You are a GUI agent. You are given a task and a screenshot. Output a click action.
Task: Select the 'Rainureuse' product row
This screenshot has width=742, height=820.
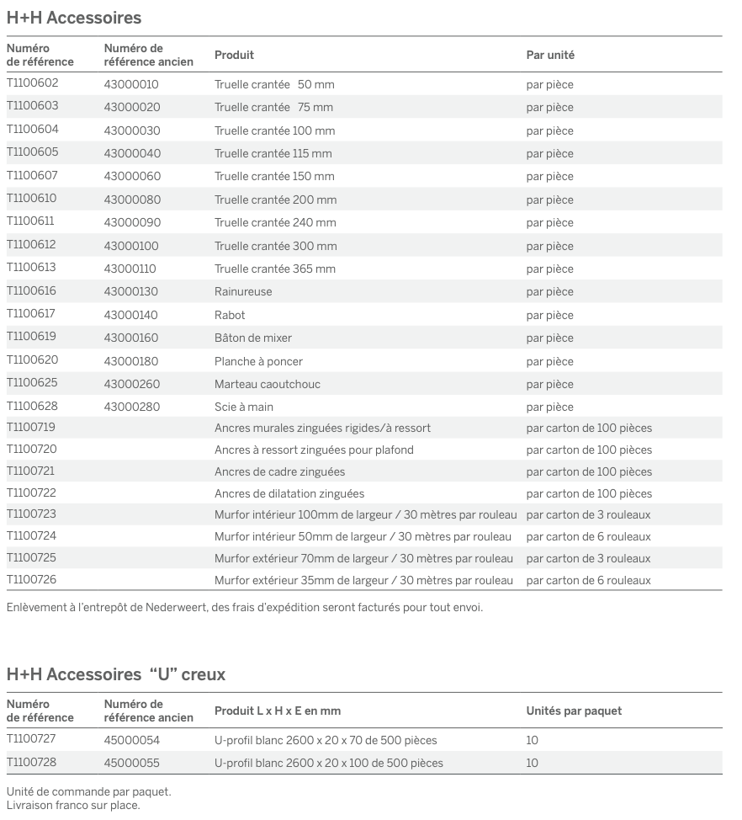point(243,291)
